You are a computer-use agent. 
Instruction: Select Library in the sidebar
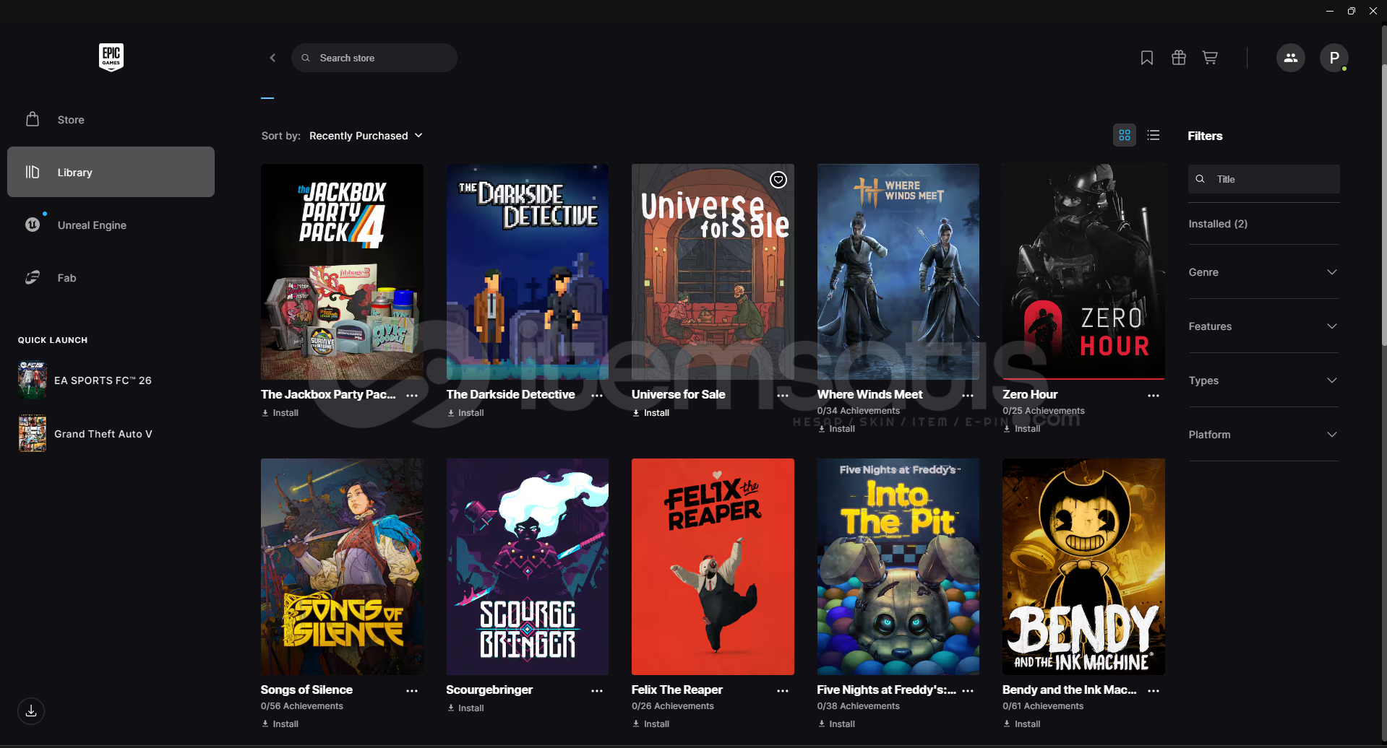pos(111,172)
